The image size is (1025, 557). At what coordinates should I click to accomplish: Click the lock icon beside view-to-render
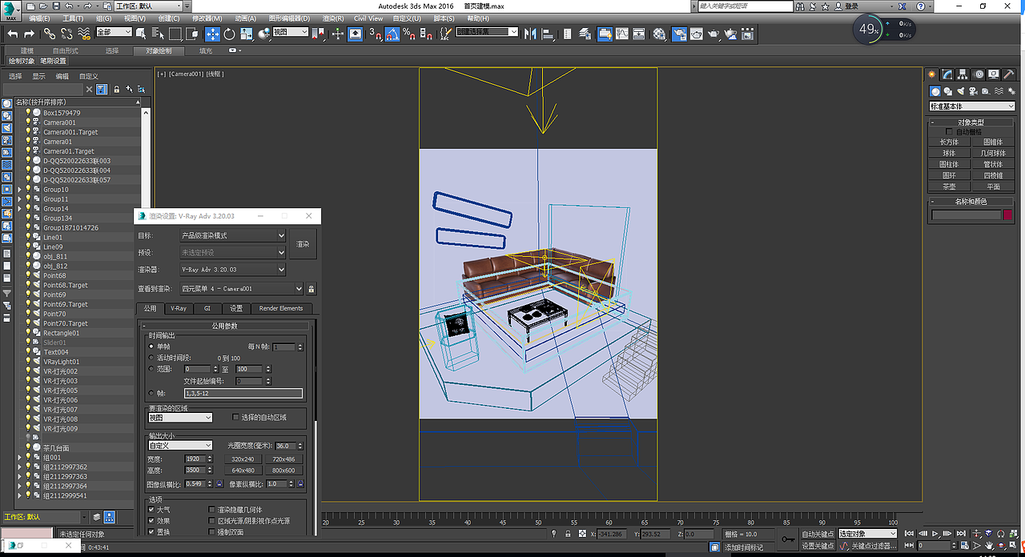(x=312, y=289)
